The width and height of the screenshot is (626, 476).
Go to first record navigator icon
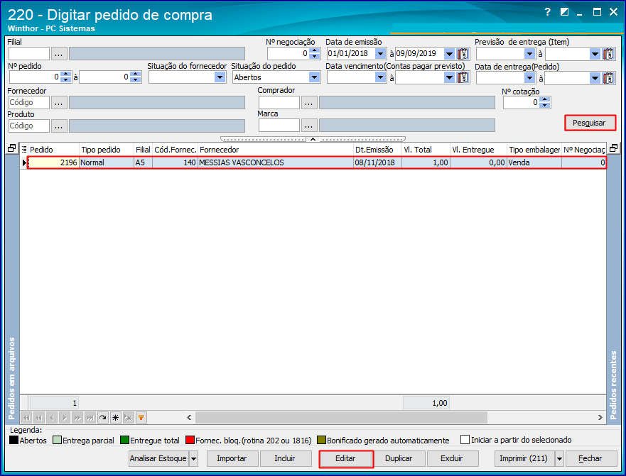[26, 417]
